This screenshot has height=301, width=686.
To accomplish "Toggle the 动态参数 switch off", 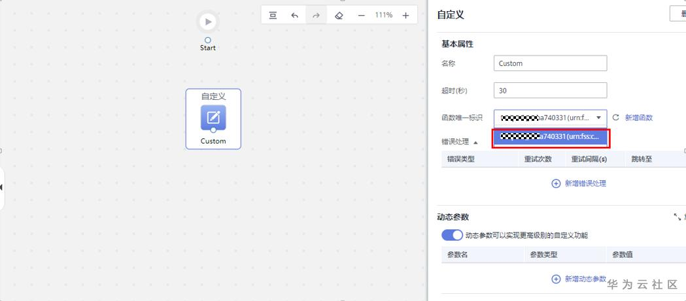I will pyautogui.click(x=452, y=235).
